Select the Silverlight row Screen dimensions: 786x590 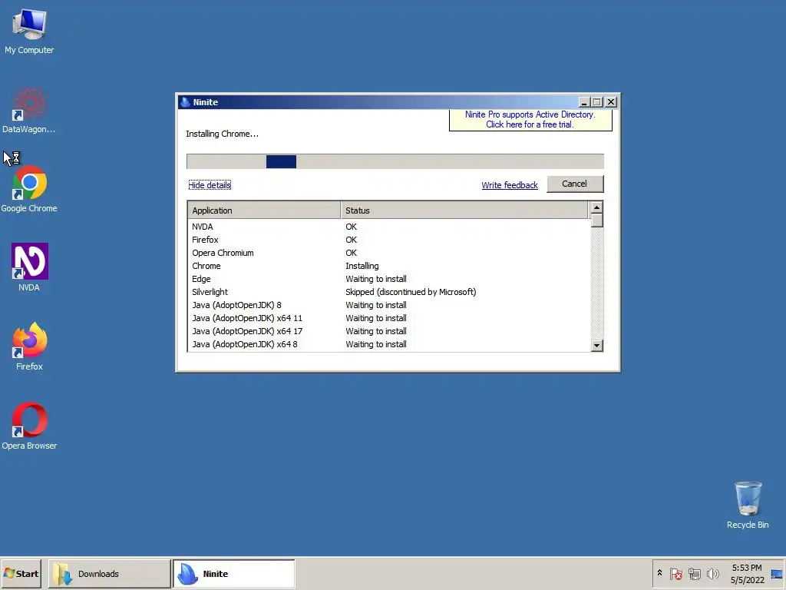point(389,292)
